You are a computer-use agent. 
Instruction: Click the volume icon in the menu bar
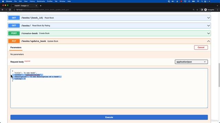coord(173,1)
